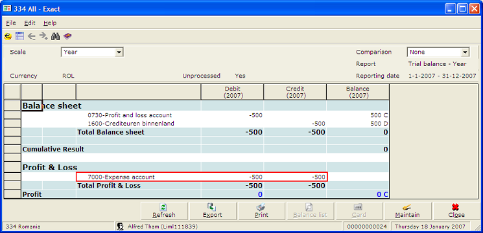483x233 pixels.
Task: Expand the Comparison dropdown set to None
Action: pyautogui.click(x=438, y=52)
